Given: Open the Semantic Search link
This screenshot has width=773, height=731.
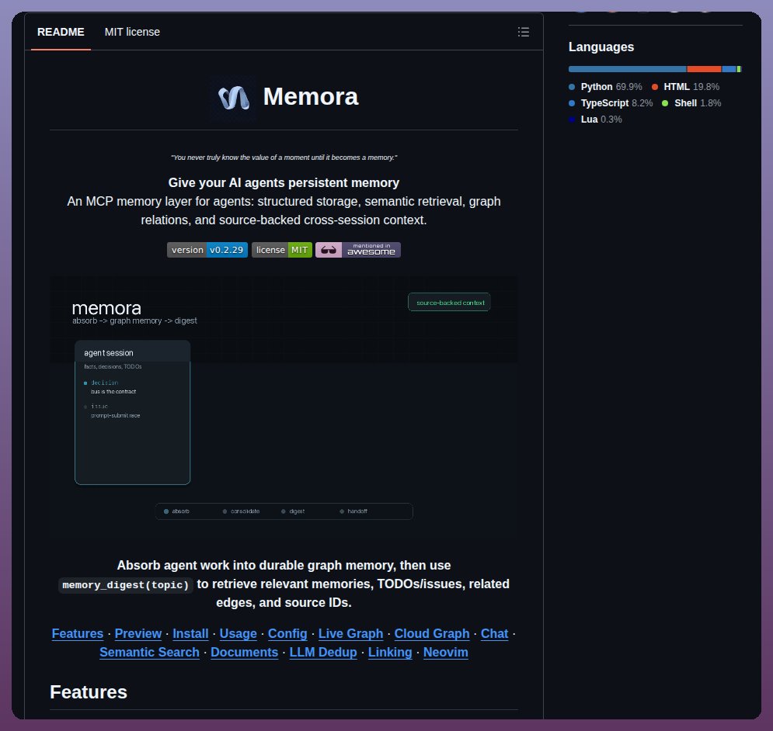Looking at the screenshot, I should click(149, 652).
